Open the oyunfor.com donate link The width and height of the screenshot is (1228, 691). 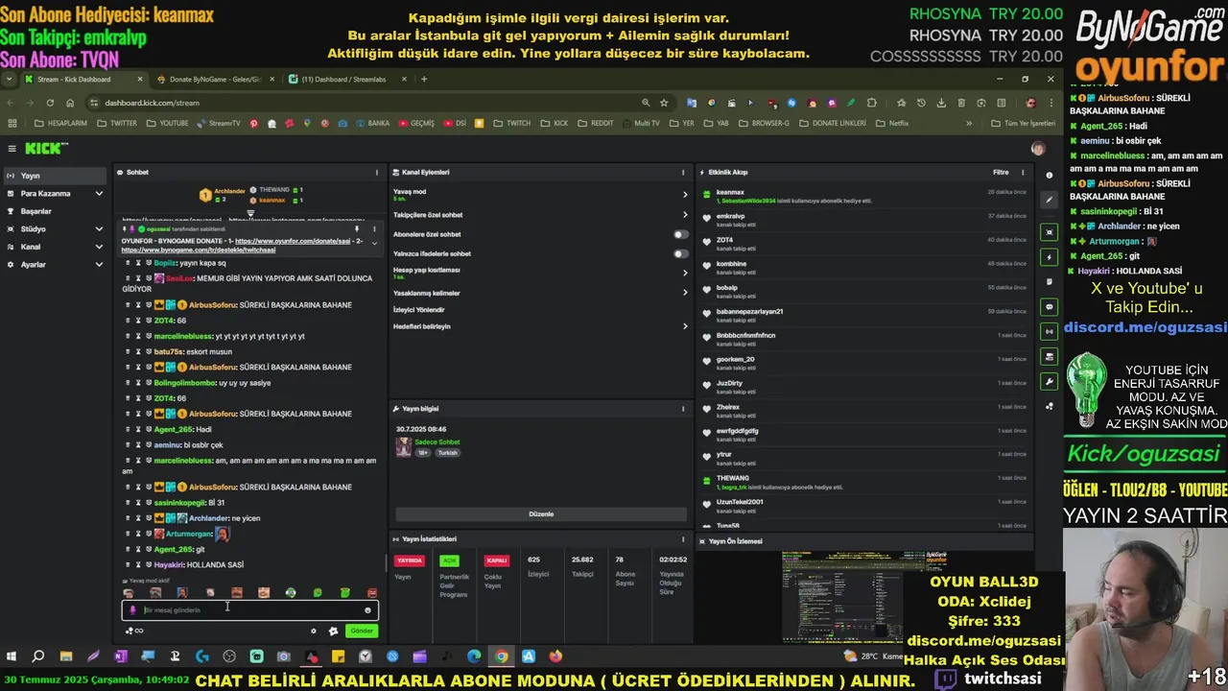(x=293, y=241)
